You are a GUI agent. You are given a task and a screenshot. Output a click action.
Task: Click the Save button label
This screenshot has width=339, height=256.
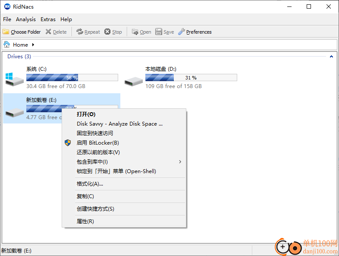(169, 32)
